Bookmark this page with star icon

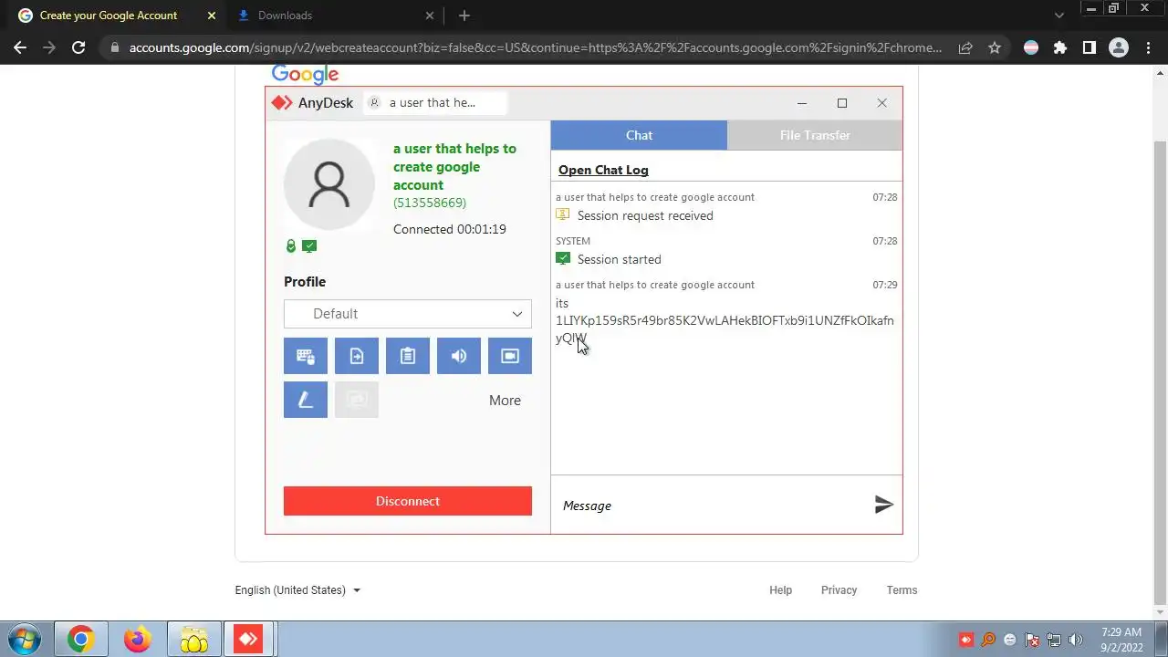995,47
